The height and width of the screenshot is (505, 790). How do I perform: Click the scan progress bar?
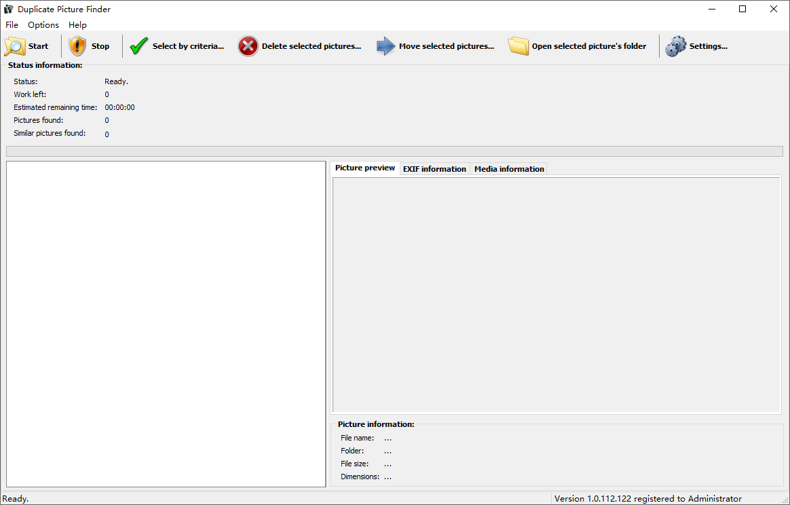click(x=394, y=151)
